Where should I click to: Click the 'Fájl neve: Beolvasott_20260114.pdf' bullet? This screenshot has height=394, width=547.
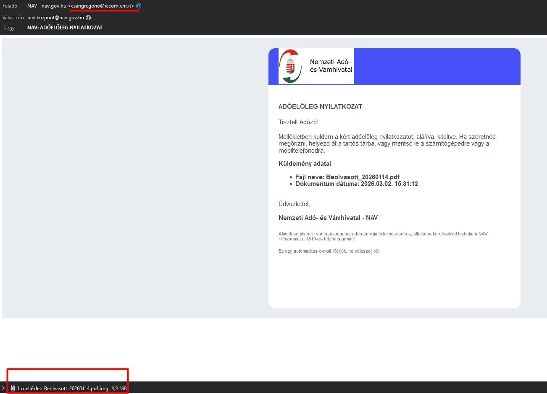347,177
